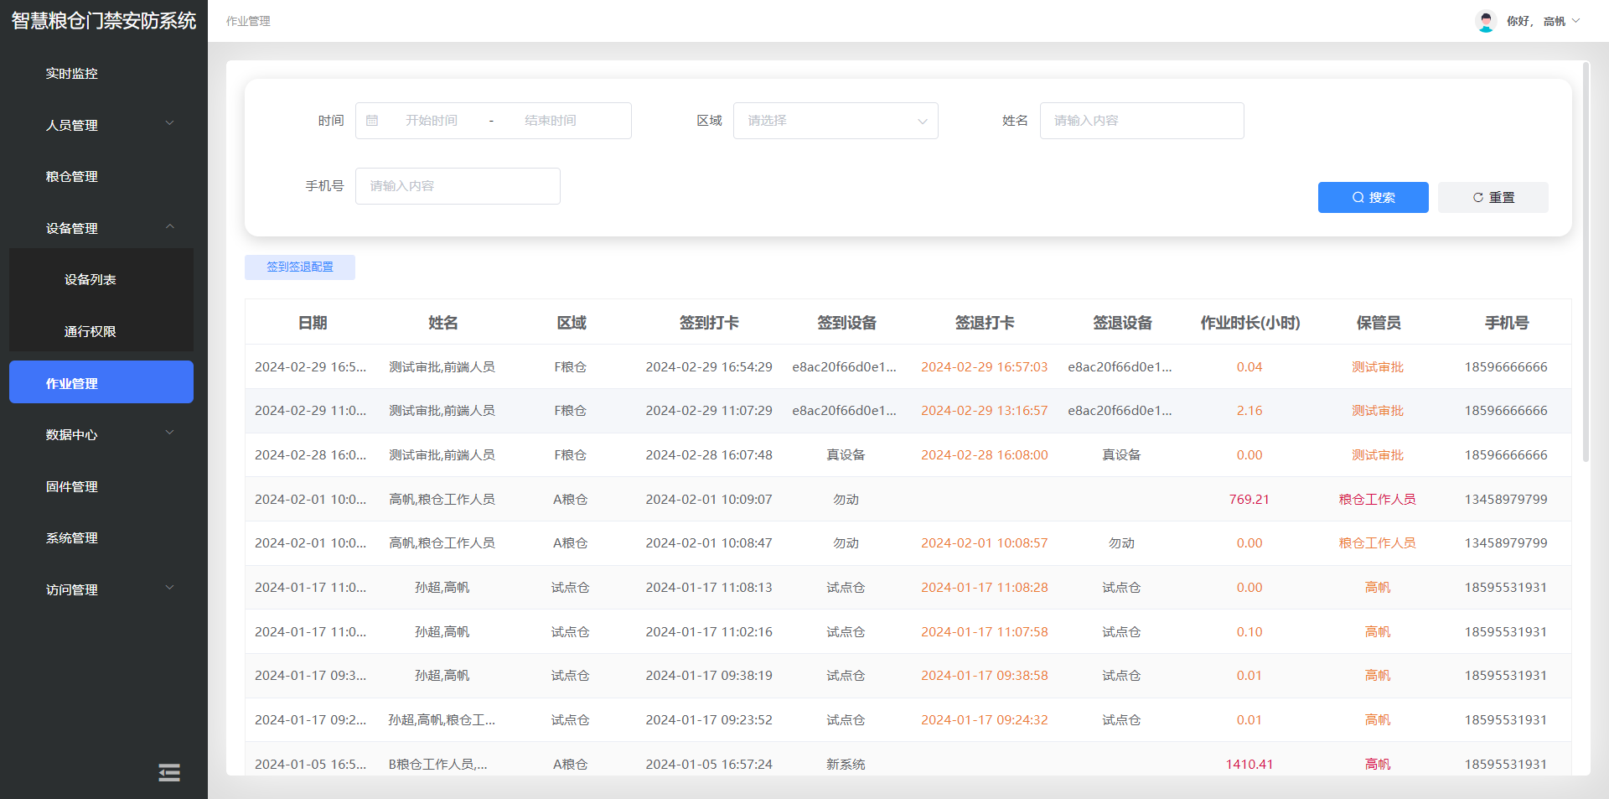This screenshot has height=799, width=1609.
Task: Expand the 人员管理 submenu chevron
Action: 170,123
